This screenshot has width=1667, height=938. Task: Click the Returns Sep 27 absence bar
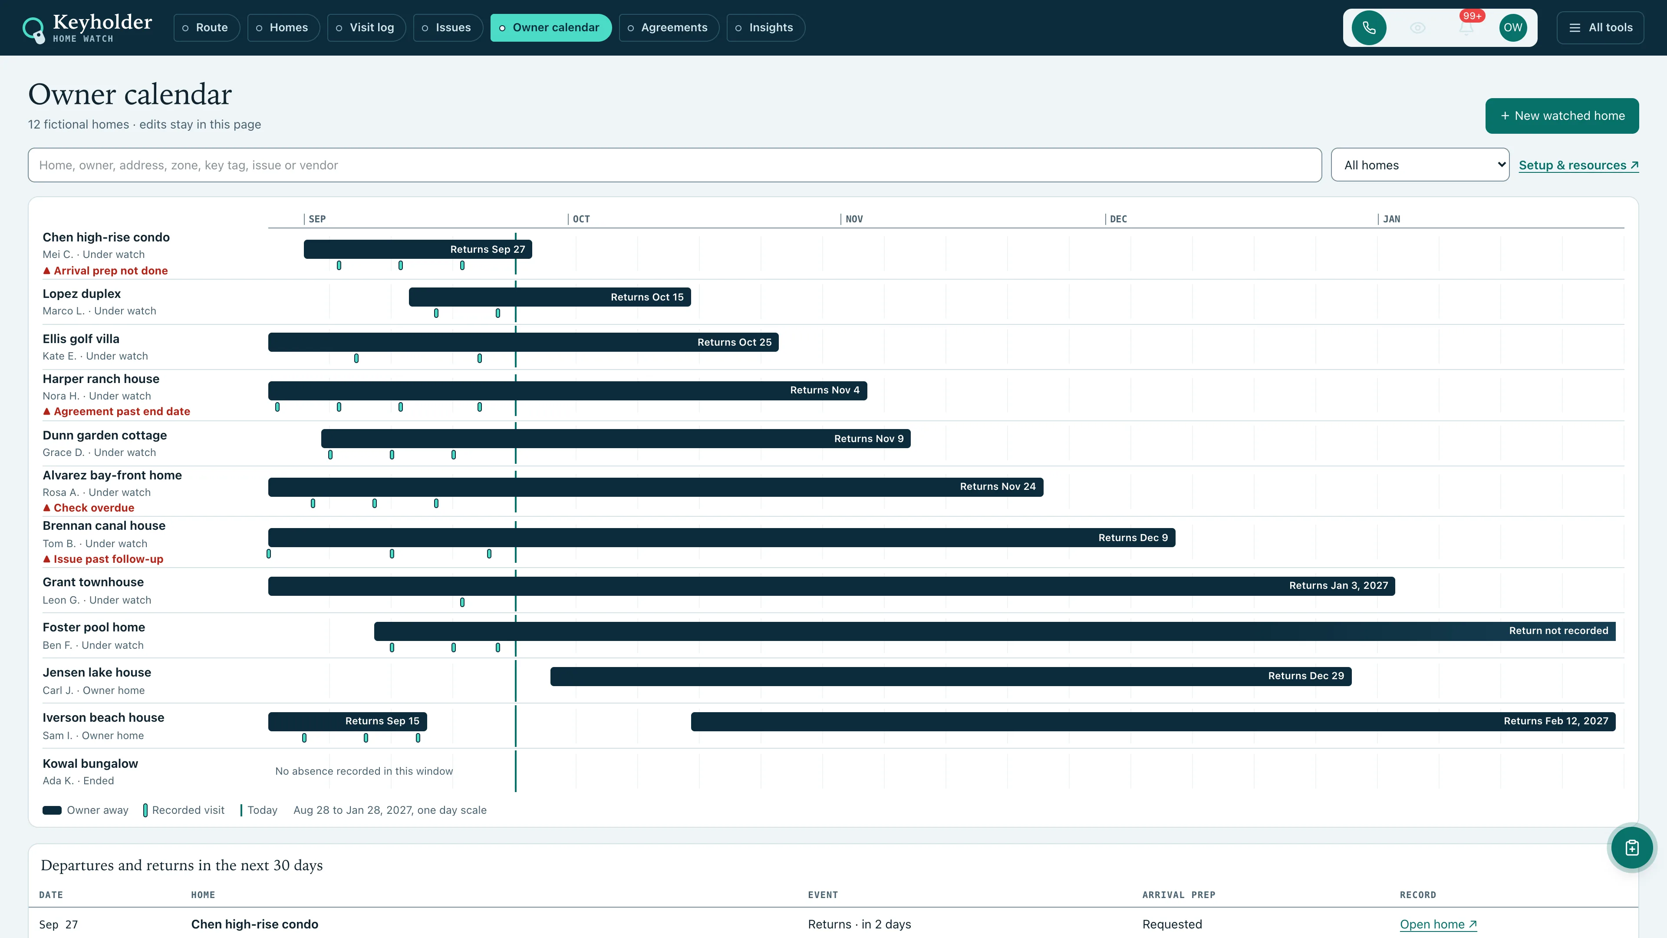point(418,249)
